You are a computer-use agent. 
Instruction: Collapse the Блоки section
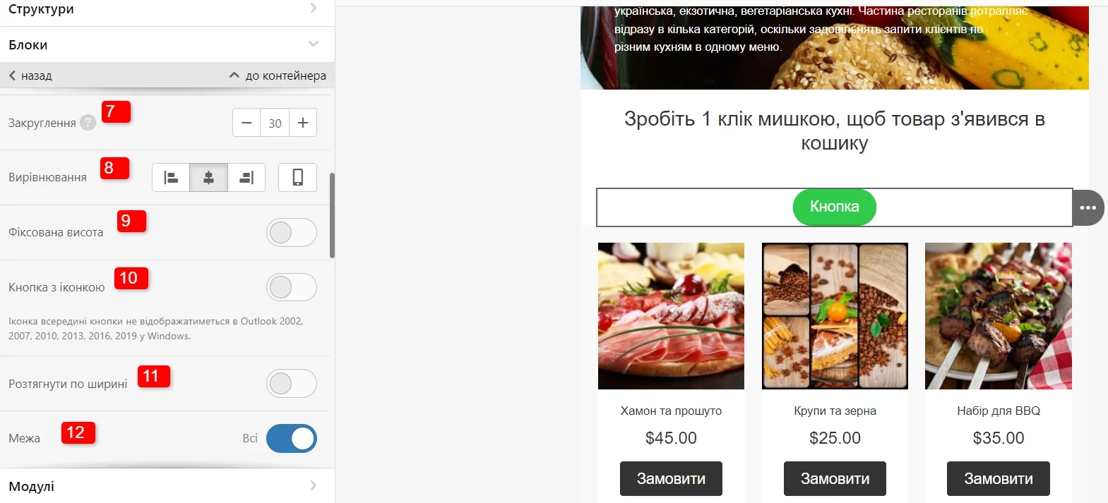(x=167, y=44)
